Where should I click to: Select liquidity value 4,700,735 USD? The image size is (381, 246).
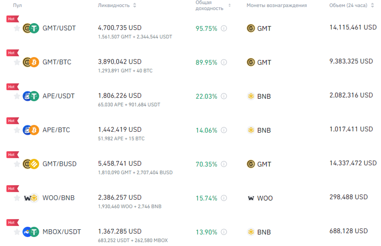coord(120,28)
